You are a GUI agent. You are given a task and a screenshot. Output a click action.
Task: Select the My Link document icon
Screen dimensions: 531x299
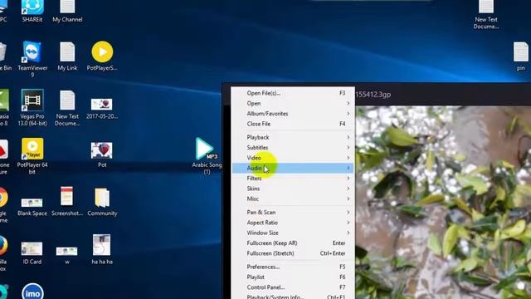[67, 56]
